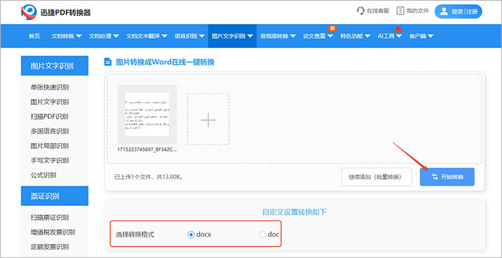Open 图片文字识别 item in sidebar list
The image size is (502, 258).
click(x=50, y=102)
